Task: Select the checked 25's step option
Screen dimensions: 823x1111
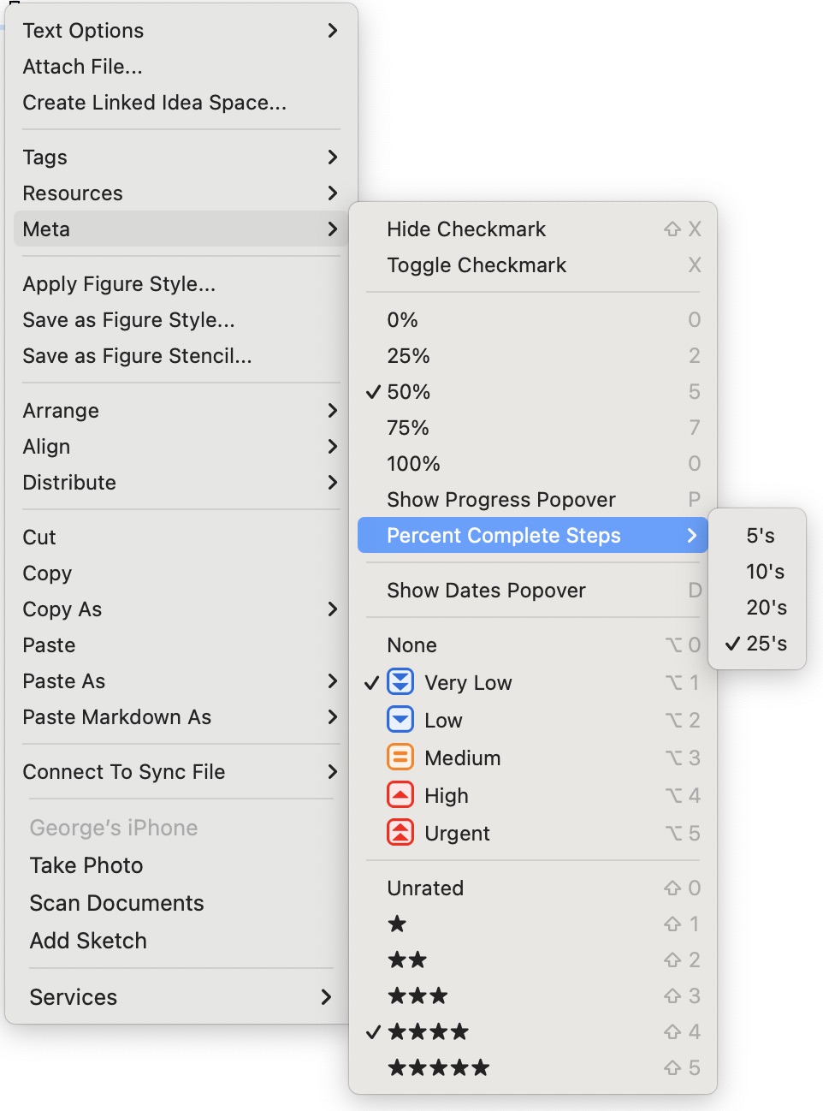Action: (x=766, y=644)
